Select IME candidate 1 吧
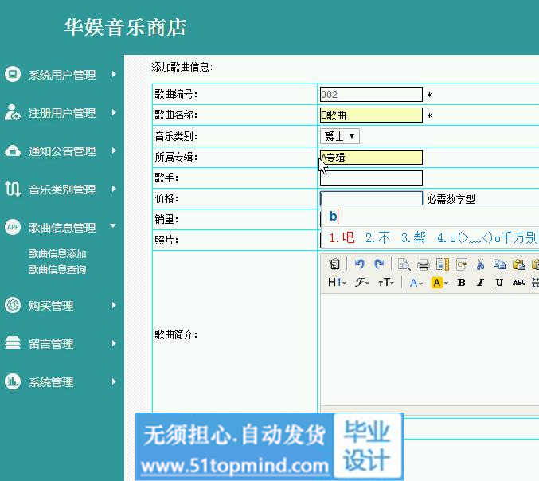 tap(342, 237)
